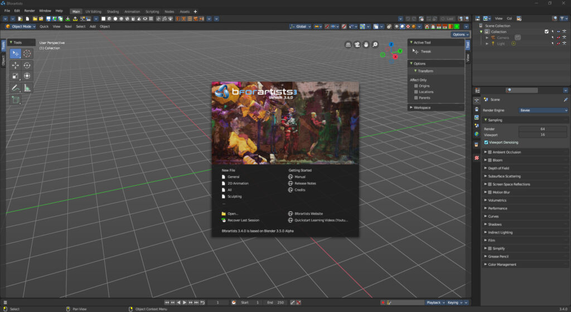Open the File menu
Image resolution: width=571 pixels, height=312 pixels.
(7, 11)
